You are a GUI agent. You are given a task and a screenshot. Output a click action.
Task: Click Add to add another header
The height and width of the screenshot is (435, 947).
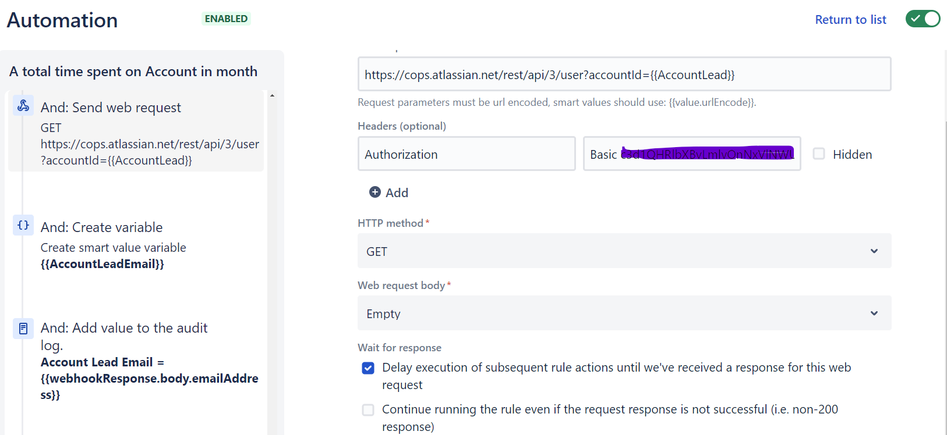point(396,193)
